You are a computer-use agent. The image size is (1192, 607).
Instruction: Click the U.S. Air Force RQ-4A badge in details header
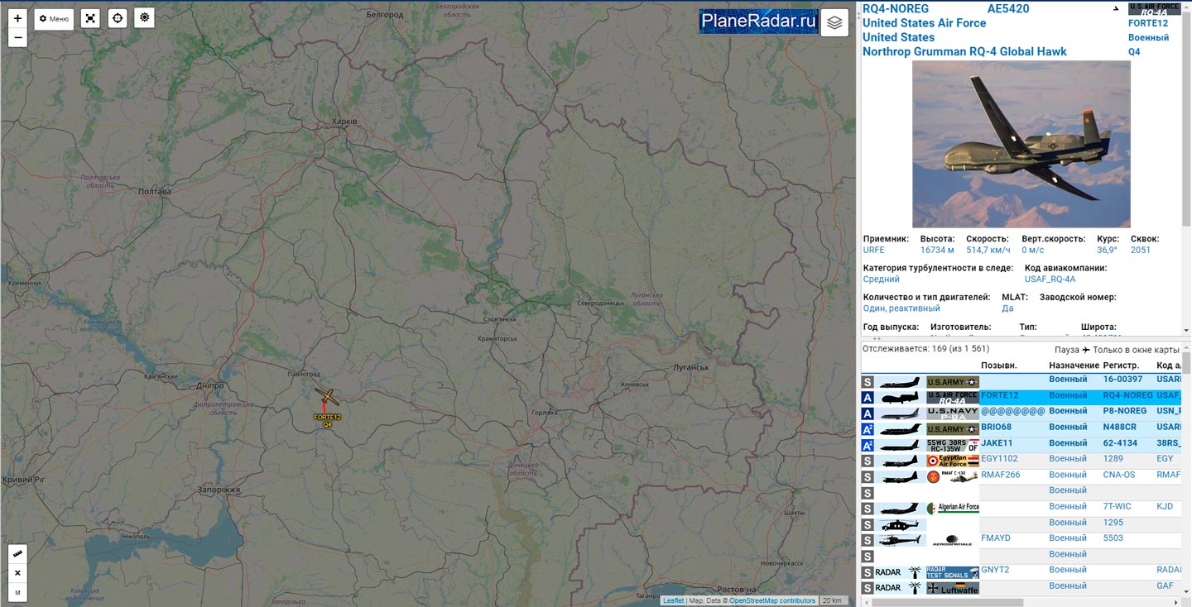pyautogui.click(x=1155, y=9)
